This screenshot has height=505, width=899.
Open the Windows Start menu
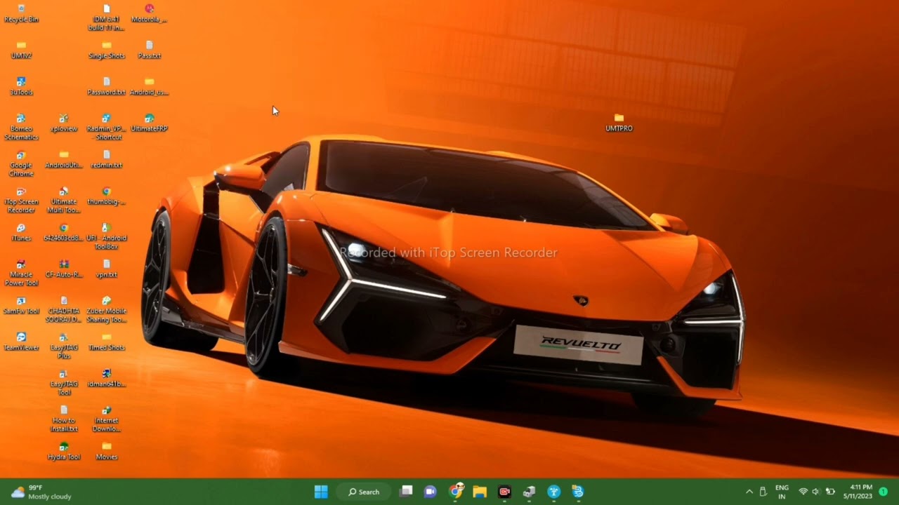click(x=321, y=492)
